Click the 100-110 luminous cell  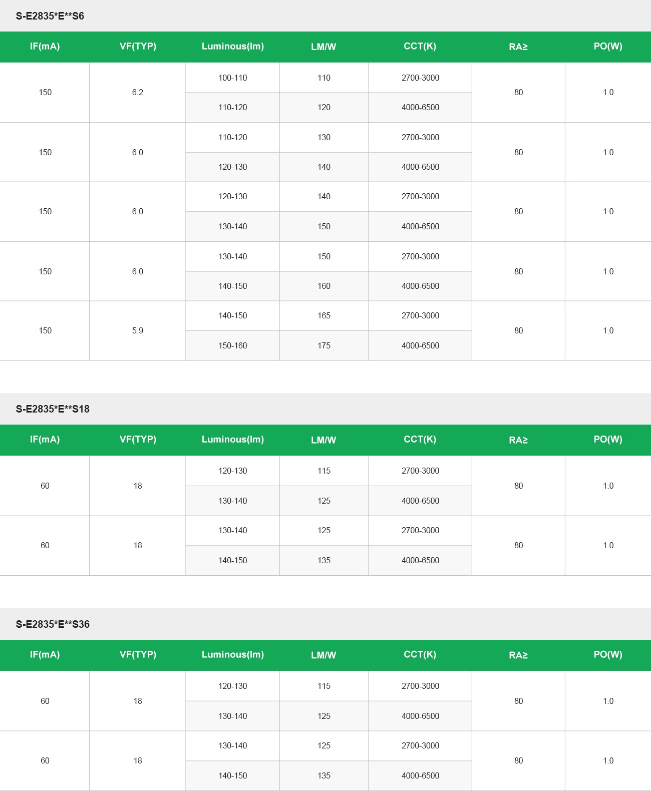[232, 78]
